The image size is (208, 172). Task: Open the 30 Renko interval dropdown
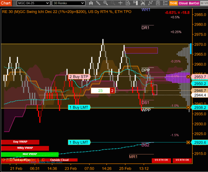click(69, 3)
